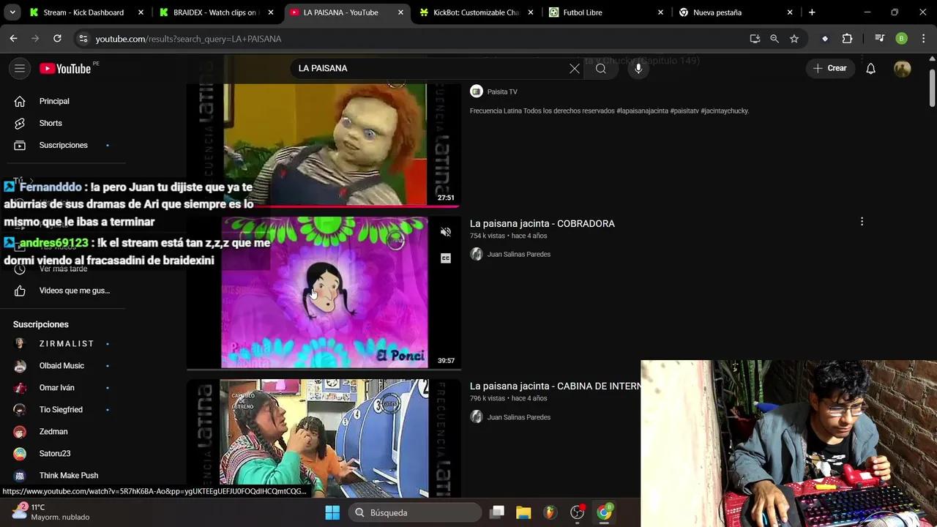Bookmark this page with the star
Viewport: 937px width, 527px height.
click(x=794, y=39)
